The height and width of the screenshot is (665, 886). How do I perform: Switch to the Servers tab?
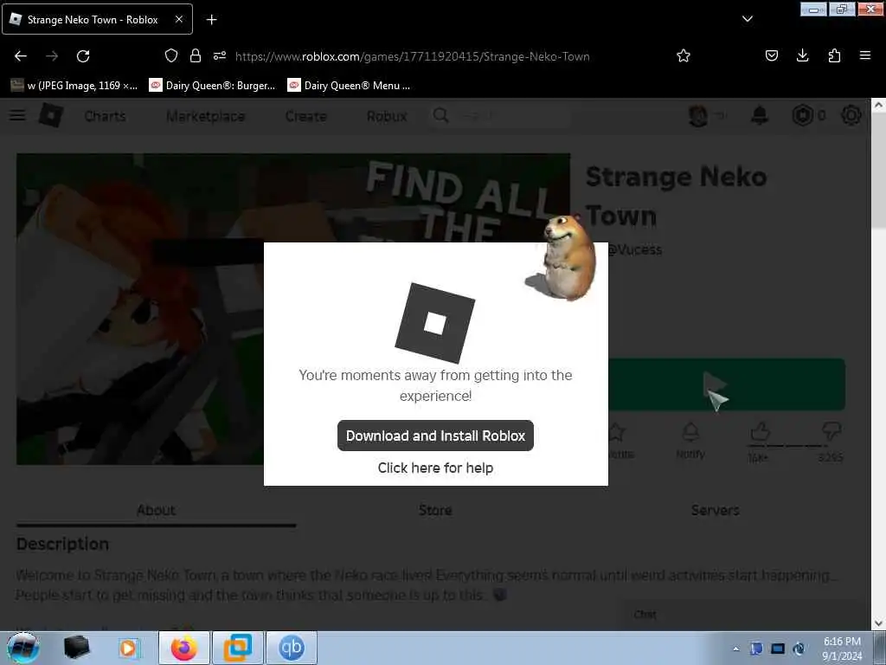pos(715,510)
